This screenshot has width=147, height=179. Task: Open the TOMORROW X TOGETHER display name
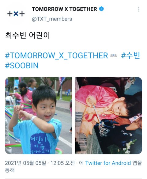coord(64,9)
